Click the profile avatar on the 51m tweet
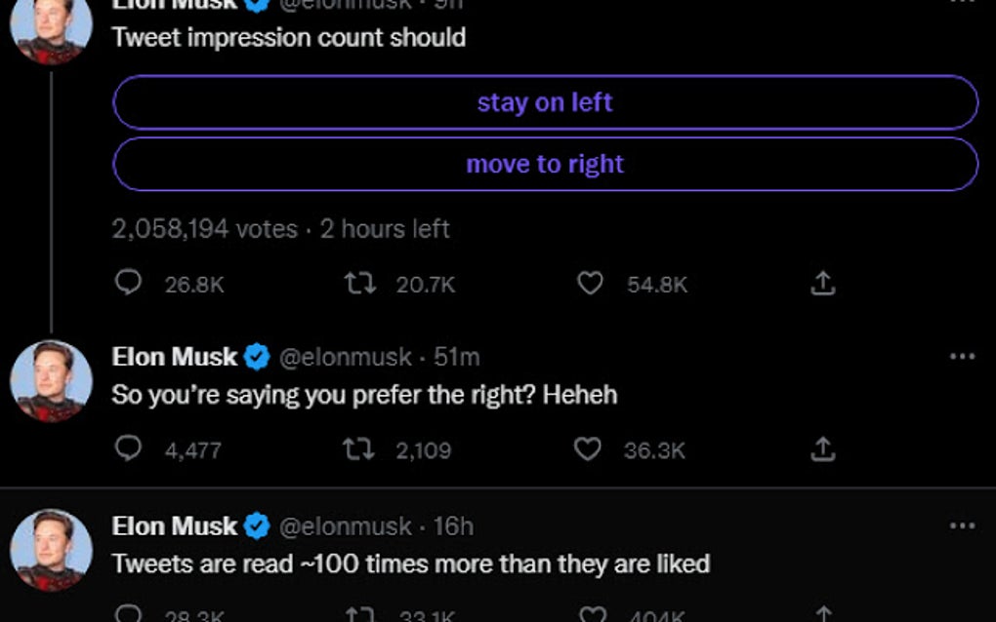Viewport: 996px width, 622px height. 51,380
